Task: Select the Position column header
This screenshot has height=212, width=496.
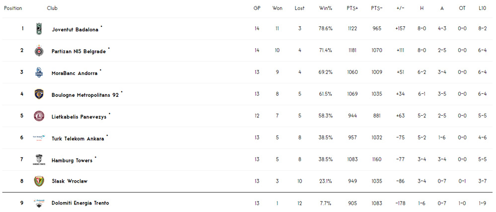Action: click(13, 8)
